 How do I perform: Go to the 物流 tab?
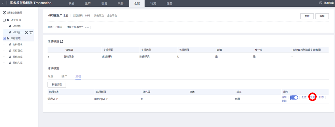coord(153,4)
